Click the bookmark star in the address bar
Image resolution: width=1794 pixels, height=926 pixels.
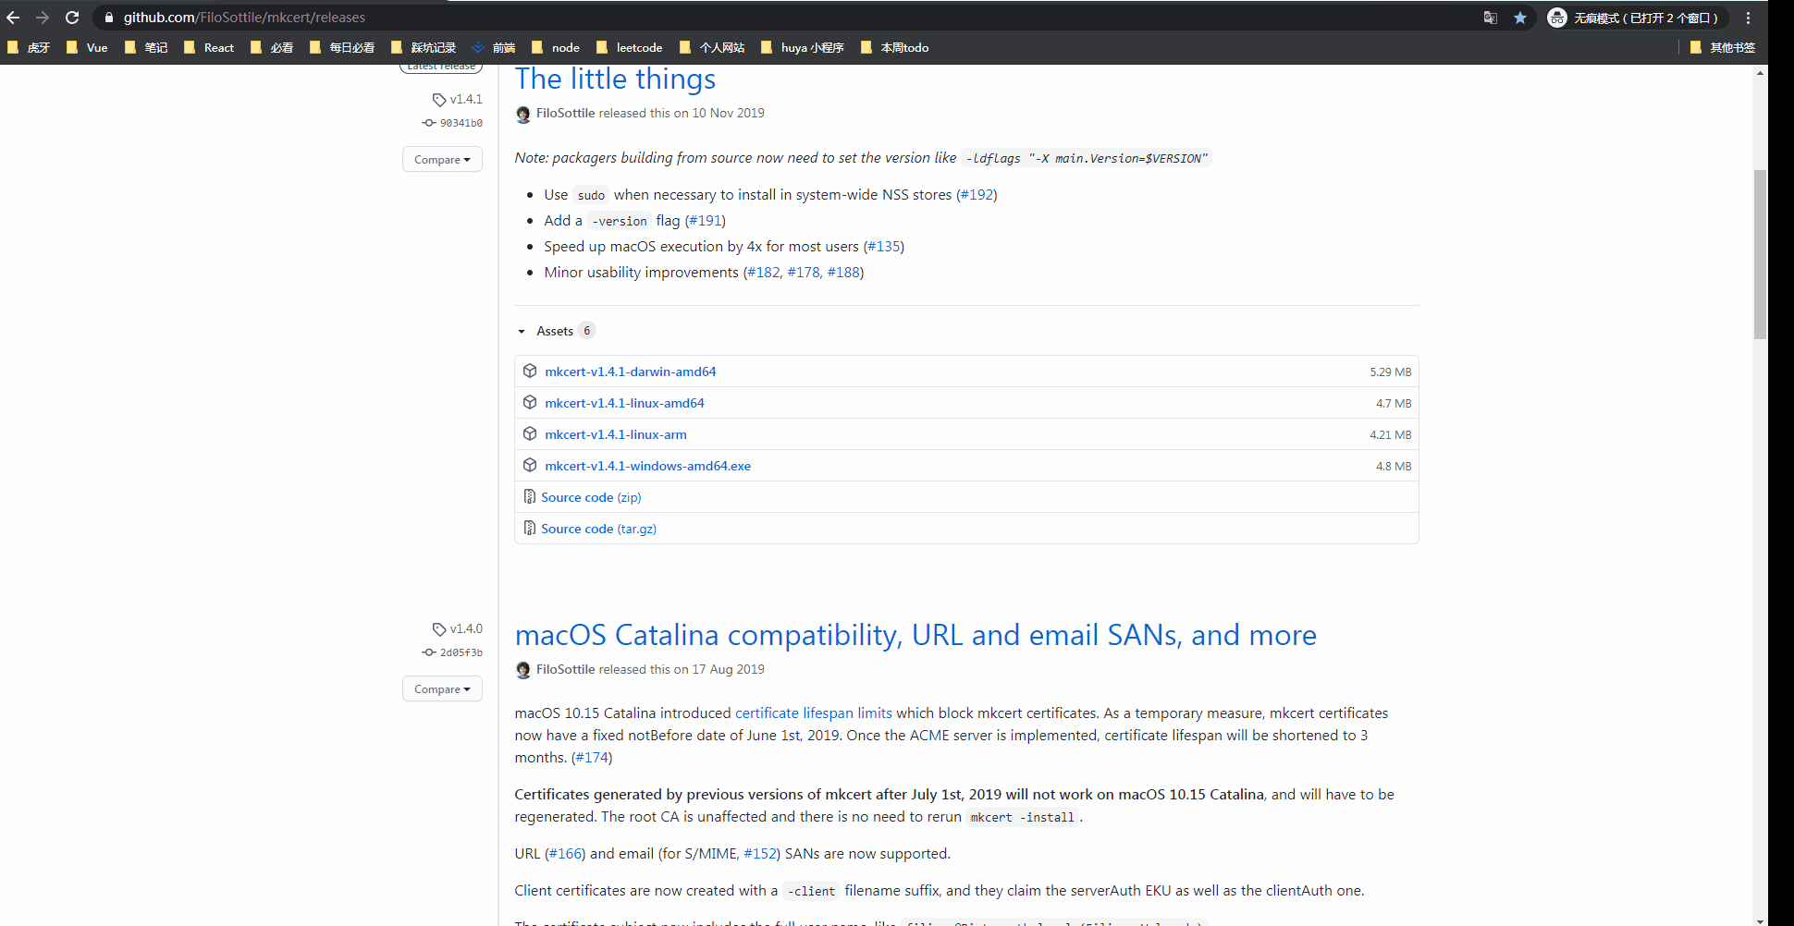click(x=1521, y=17)
